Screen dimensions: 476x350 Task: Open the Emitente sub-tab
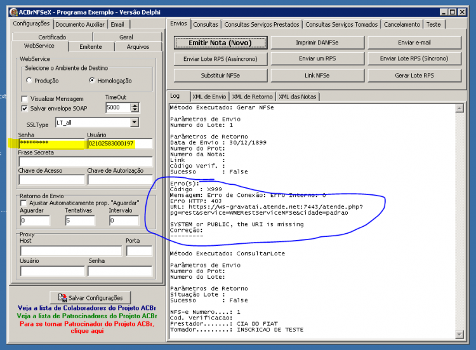point(91,47)
